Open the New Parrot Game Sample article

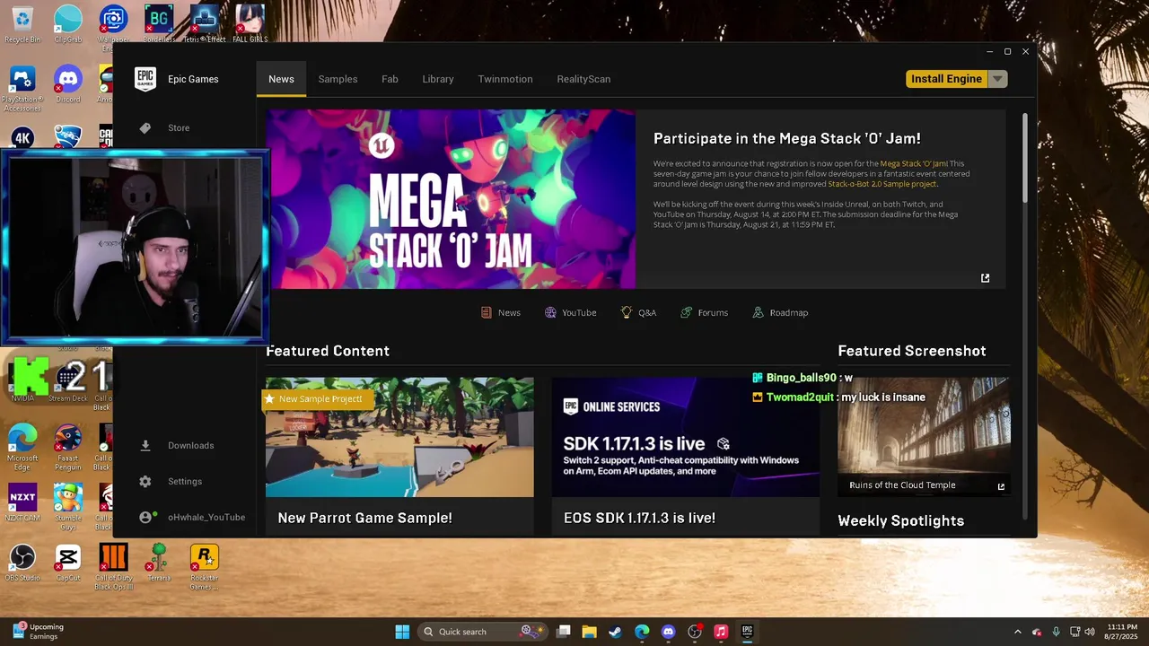364,518
